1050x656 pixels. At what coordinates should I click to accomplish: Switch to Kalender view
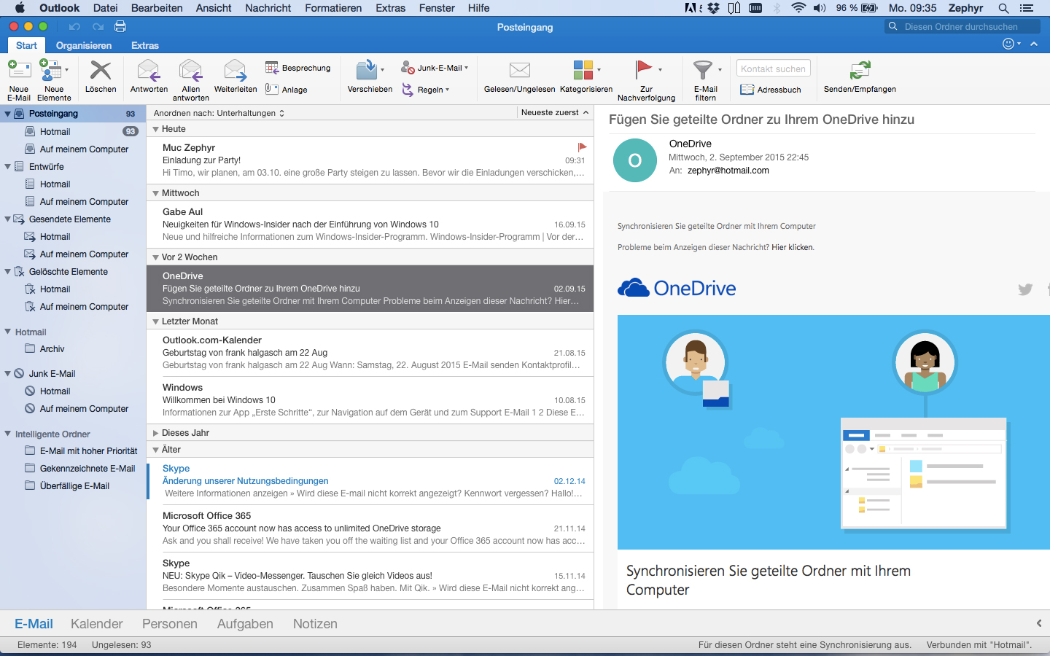pos(96,624)
